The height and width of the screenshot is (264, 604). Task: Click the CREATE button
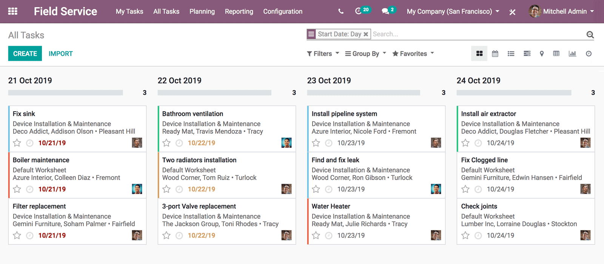25,54
